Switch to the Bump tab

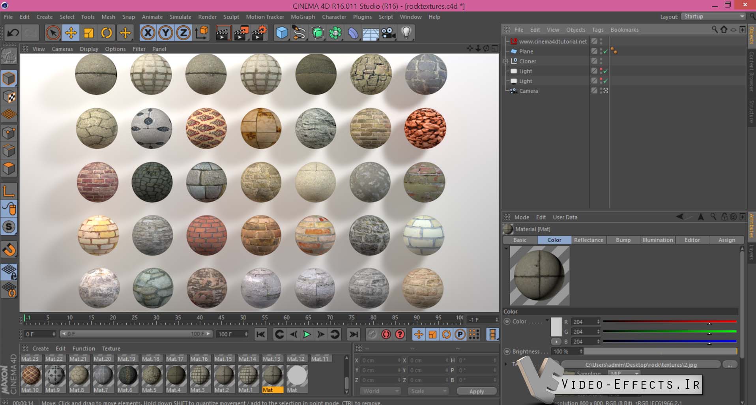coord(623,240)
